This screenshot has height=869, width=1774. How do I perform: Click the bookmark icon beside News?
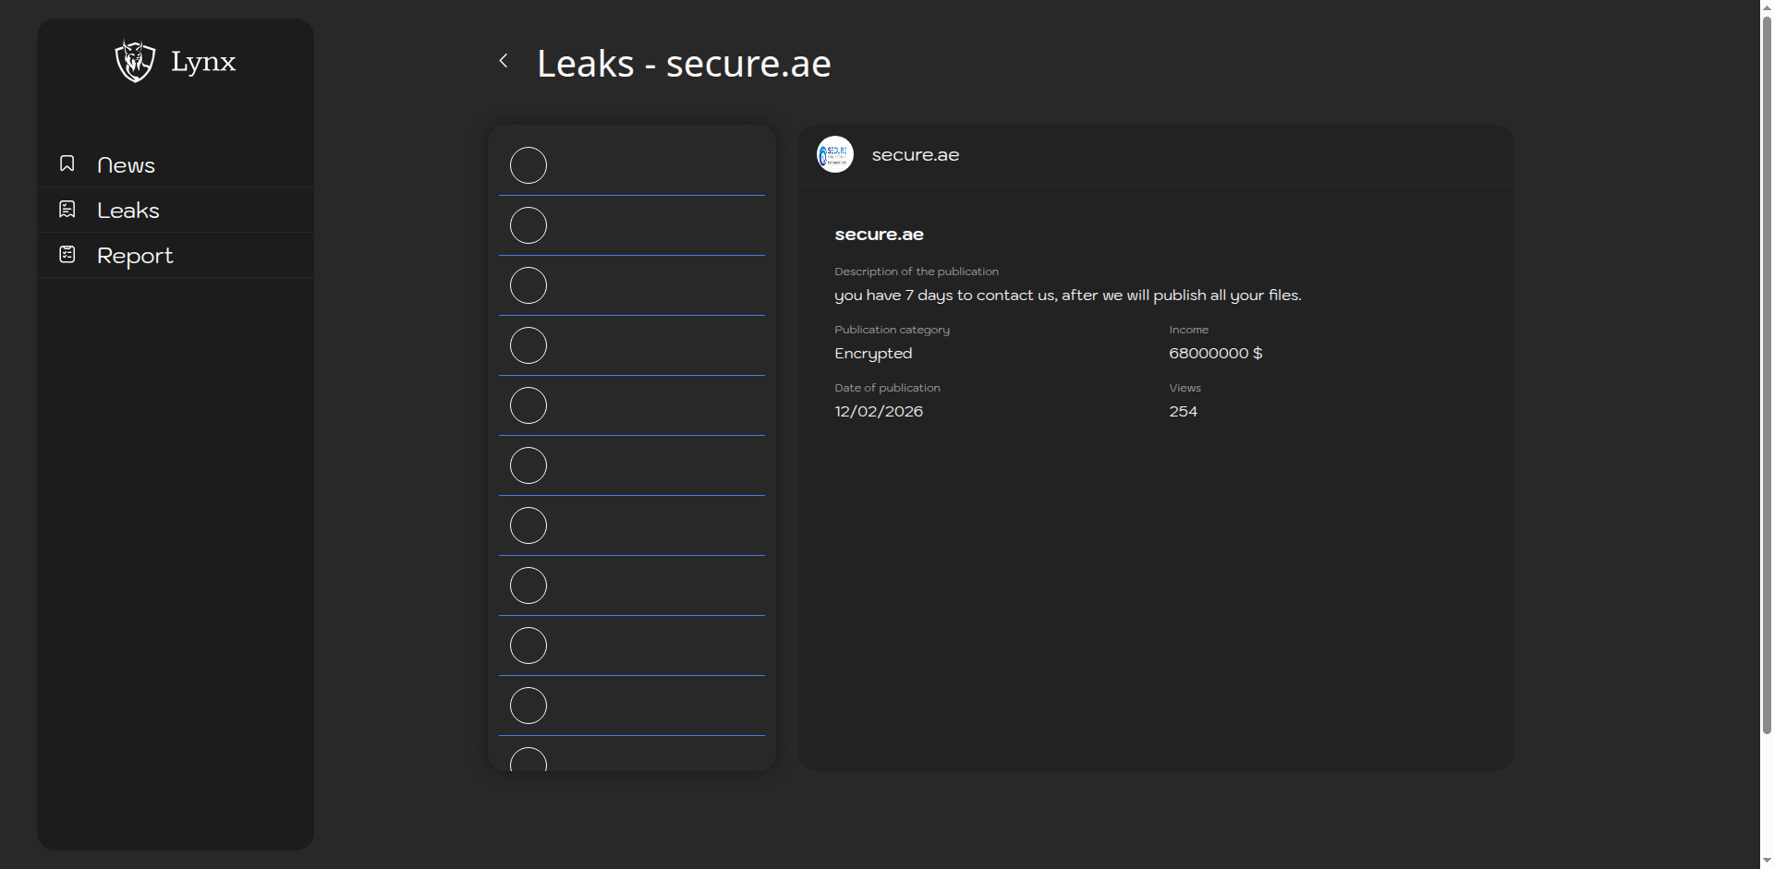pyautogui.click(x=67, y=163)
